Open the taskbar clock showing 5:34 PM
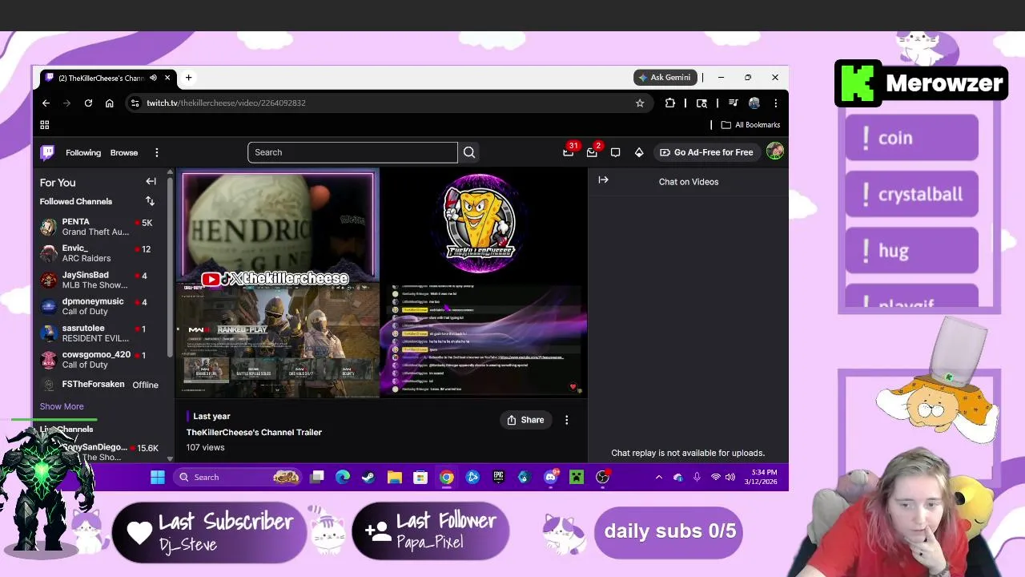This screenshot has width=1025, height=577. (759, 477)
